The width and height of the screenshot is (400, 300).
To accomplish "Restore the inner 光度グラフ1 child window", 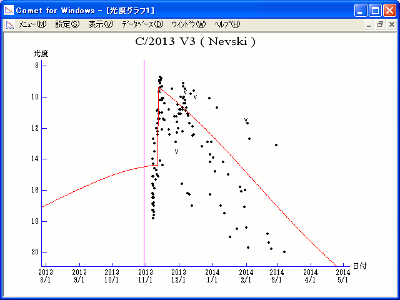I will (x=380, y=25).
